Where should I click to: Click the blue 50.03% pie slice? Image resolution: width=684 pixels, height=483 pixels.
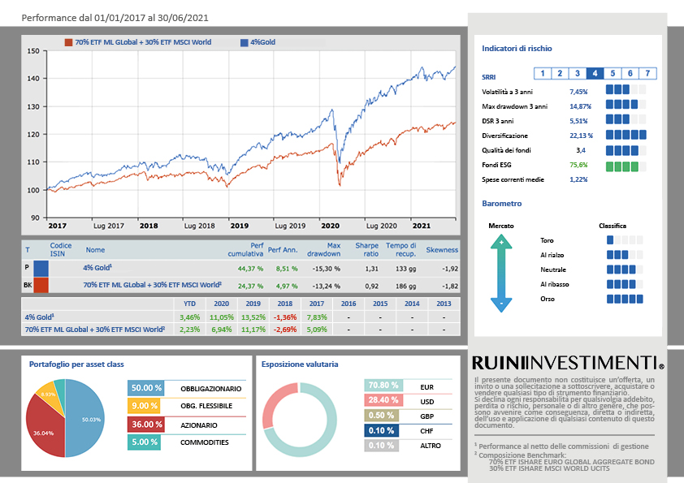tap(85, 419)
